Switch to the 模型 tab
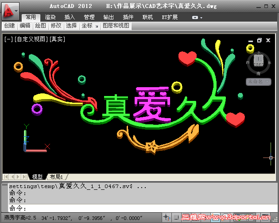Screen dimensions: 279x223 (x=37, y=177)
